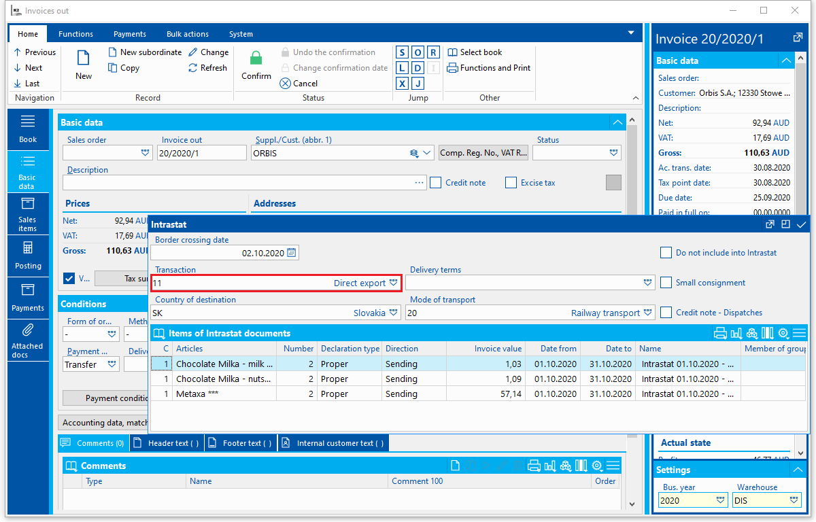The image size is (816, 522).
Task: Jump using the S button
Action: tap(402, 52)
